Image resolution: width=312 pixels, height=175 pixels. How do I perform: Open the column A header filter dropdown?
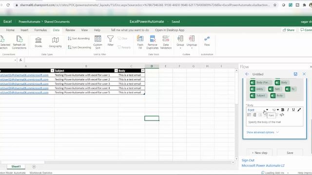pyautogui.click(x=52, y=70)
